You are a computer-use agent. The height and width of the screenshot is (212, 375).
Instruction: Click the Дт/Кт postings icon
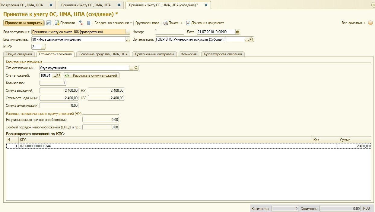point(81,23)
